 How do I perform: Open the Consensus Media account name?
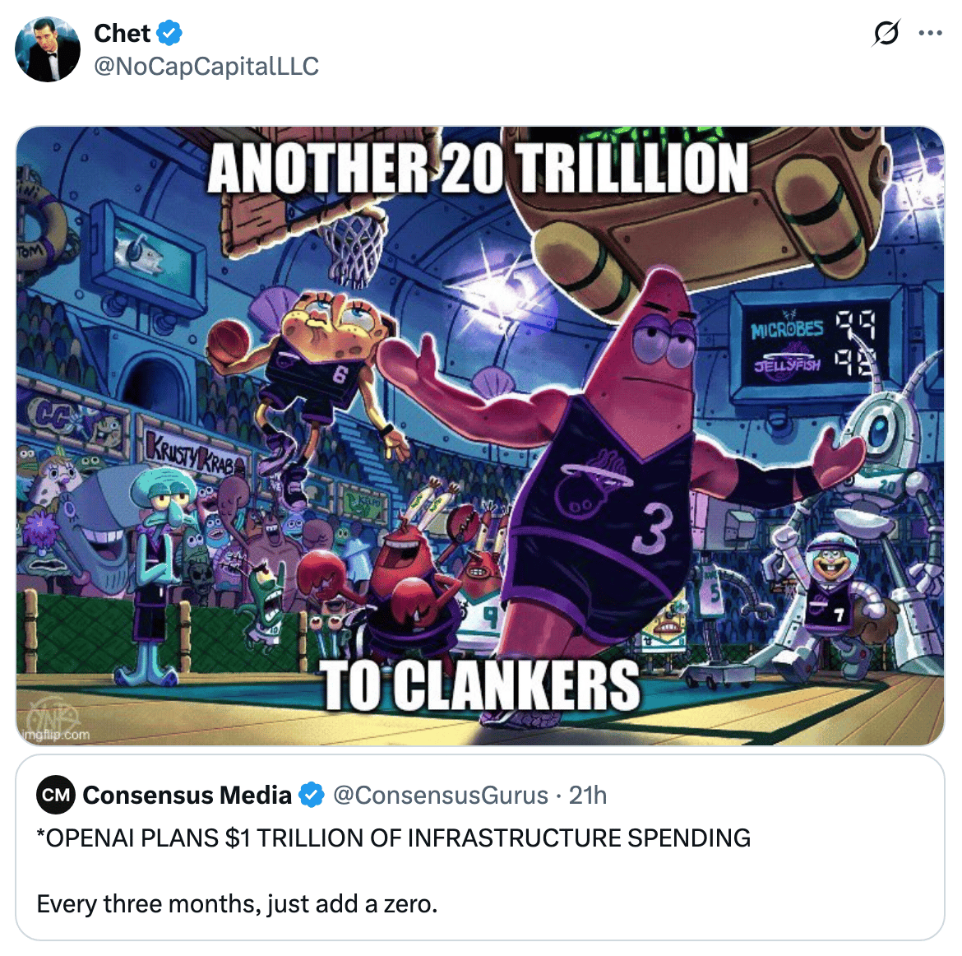[187, 795]
